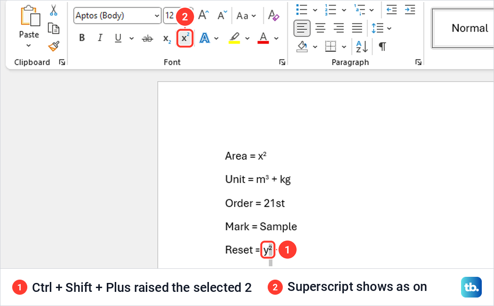Image resolution: width=494 pixels, height=306 pixels.
Task: Open the Aptos (Body) font name box
Action: [x=117, y=16]
